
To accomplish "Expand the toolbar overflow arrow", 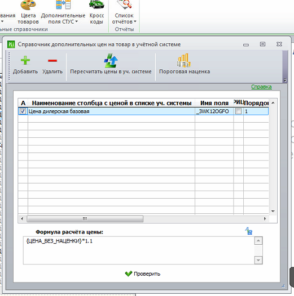I will [285, 80].
